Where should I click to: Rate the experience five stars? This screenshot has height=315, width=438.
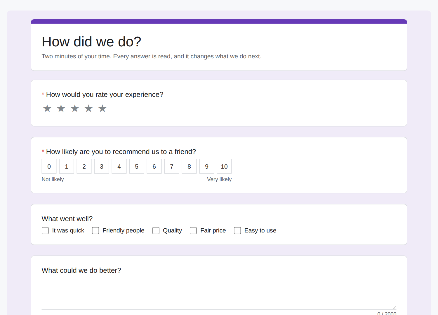point(102,108)
